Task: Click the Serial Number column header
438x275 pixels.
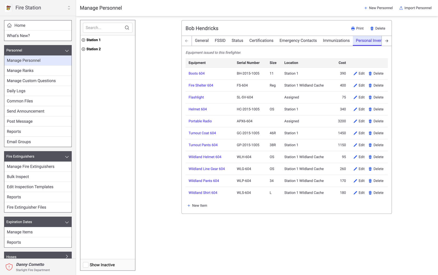Action: (248, 63)
